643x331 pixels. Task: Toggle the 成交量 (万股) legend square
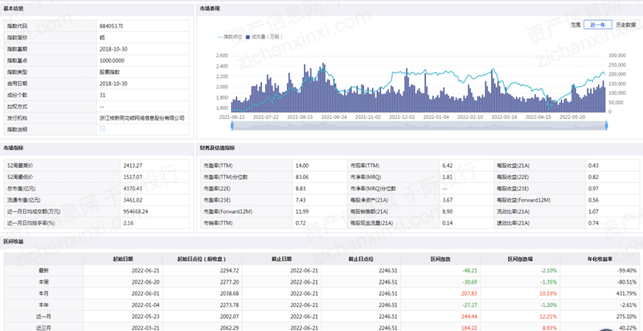248,37
